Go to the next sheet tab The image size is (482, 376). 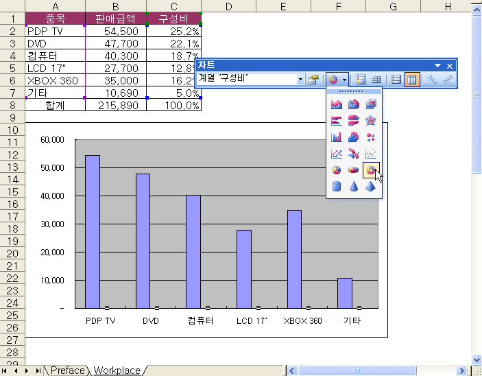pos(27,371)
